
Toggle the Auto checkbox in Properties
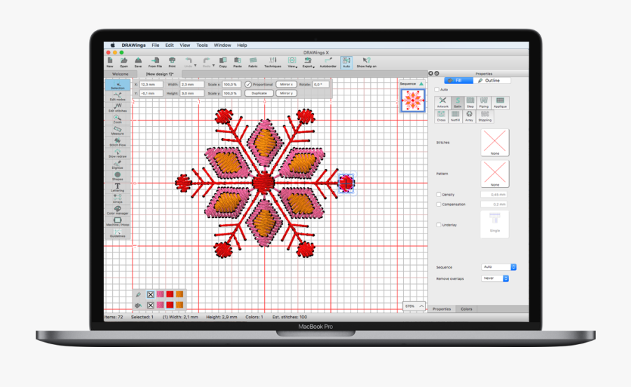click(x=437, y=89)
